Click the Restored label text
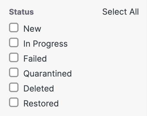 click(x=41, y=103)
